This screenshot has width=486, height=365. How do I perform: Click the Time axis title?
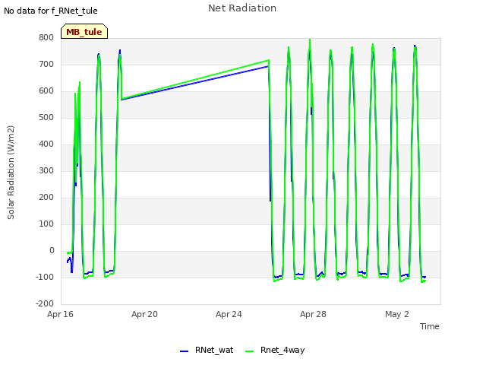(x=430, y=326)
